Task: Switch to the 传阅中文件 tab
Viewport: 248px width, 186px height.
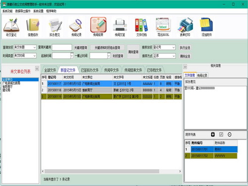Action: [x=112, y=70]
